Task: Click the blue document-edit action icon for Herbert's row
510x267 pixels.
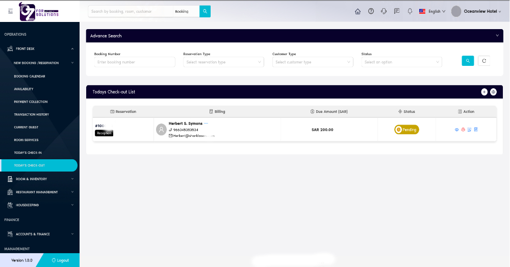Action: coord(469,130)
